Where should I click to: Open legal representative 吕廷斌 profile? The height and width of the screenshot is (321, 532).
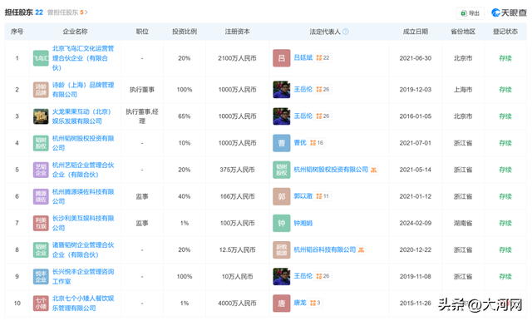point(303,57)
